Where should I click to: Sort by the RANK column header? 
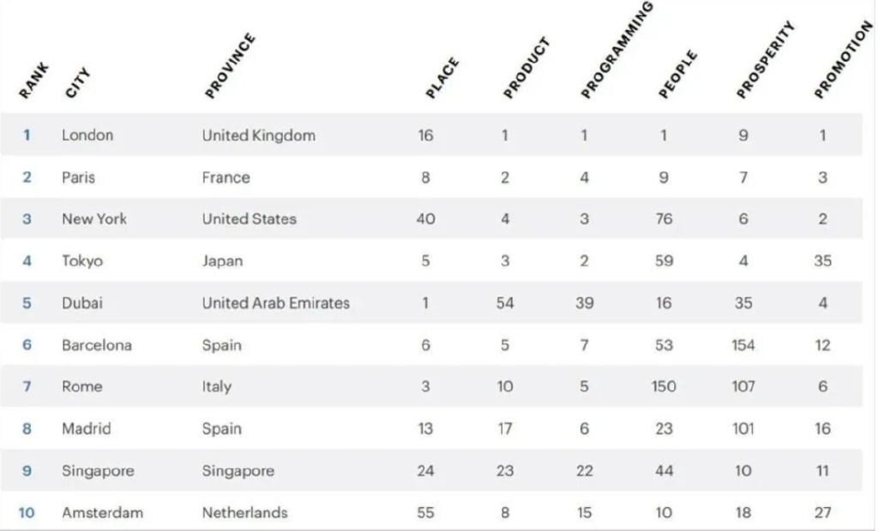point(33,81)
